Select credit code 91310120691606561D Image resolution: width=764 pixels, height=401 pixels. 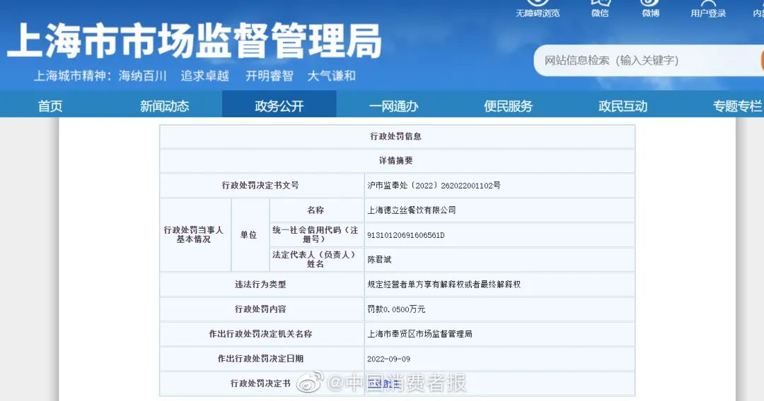[x=406, y=235]
